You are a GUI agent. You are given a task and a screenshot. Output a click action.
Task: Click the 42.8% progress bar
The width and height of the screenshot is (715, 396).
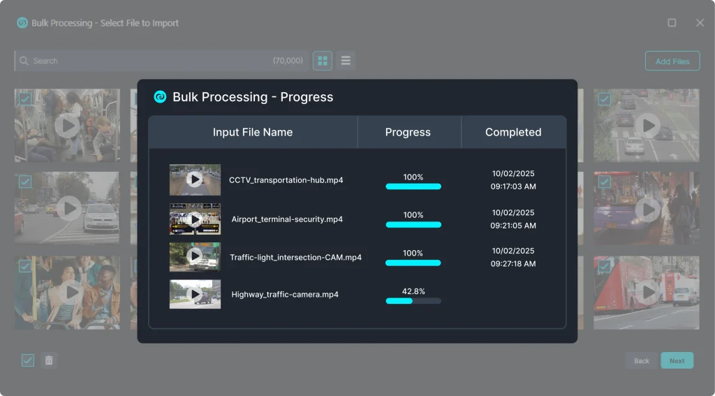[413, 301]
